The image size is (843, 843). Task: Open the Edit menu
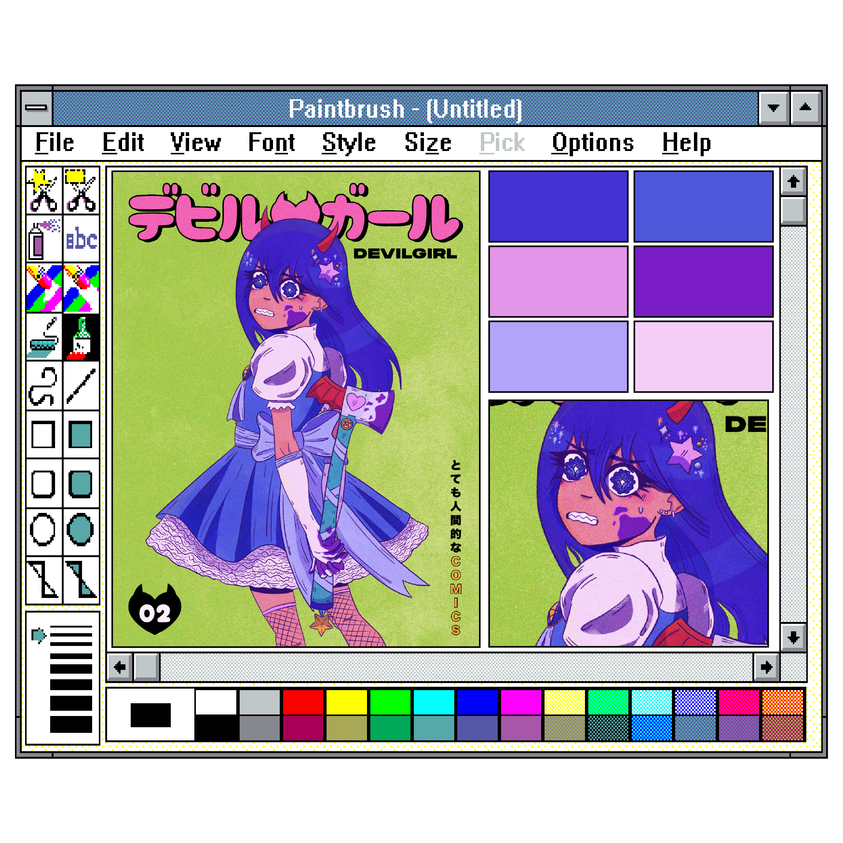point(122,142)
